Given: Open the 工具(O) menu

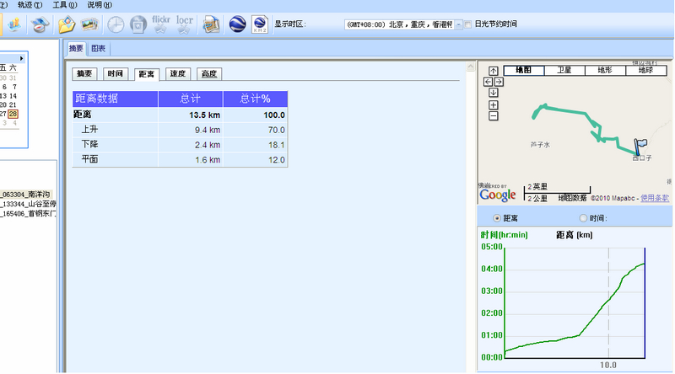Looking at the screenshot, I should click(x=65, y=5).
